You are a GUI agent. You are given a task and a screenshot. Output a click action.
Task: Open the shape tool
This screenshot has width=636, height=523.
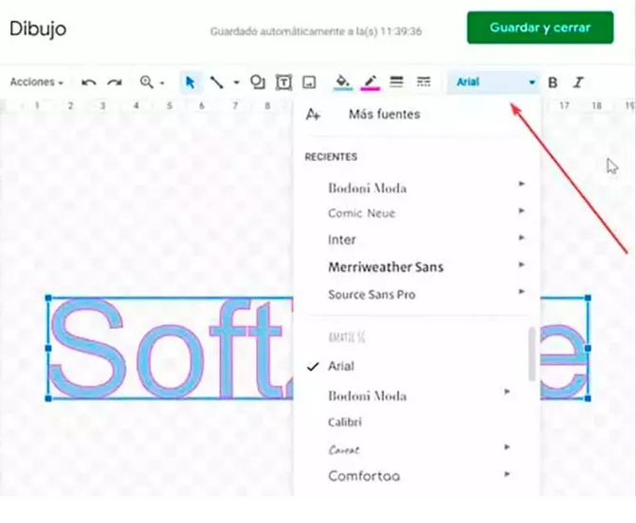(x=257, y=82)
